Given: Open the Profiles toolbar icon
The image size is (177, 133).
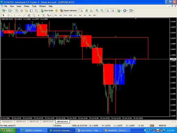Looking at the screenshot, I should 9,10.
